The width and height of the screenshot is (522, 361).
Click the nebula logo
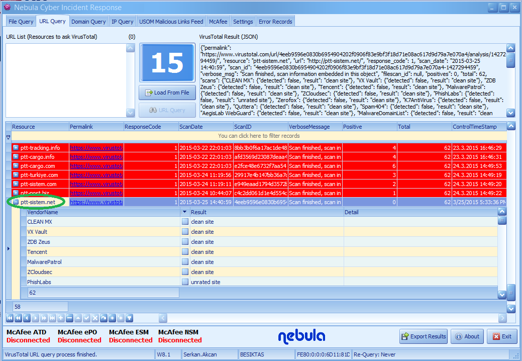pos(301,336)
